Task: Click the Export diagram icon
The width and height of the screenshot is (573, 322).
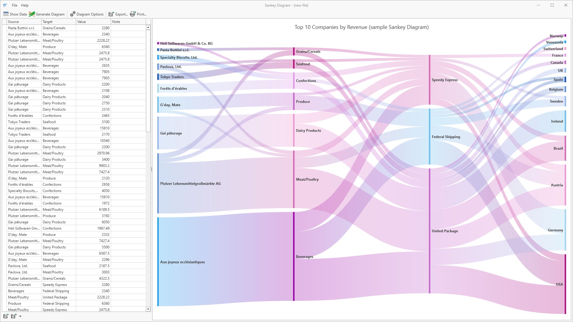Action: click(x=111, y=14)
